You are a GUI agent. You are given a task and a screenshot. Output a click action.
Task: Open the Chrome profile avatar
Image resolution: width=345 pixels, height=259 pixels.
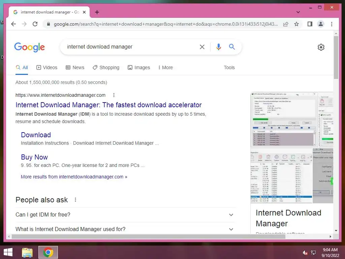[321, 24]
